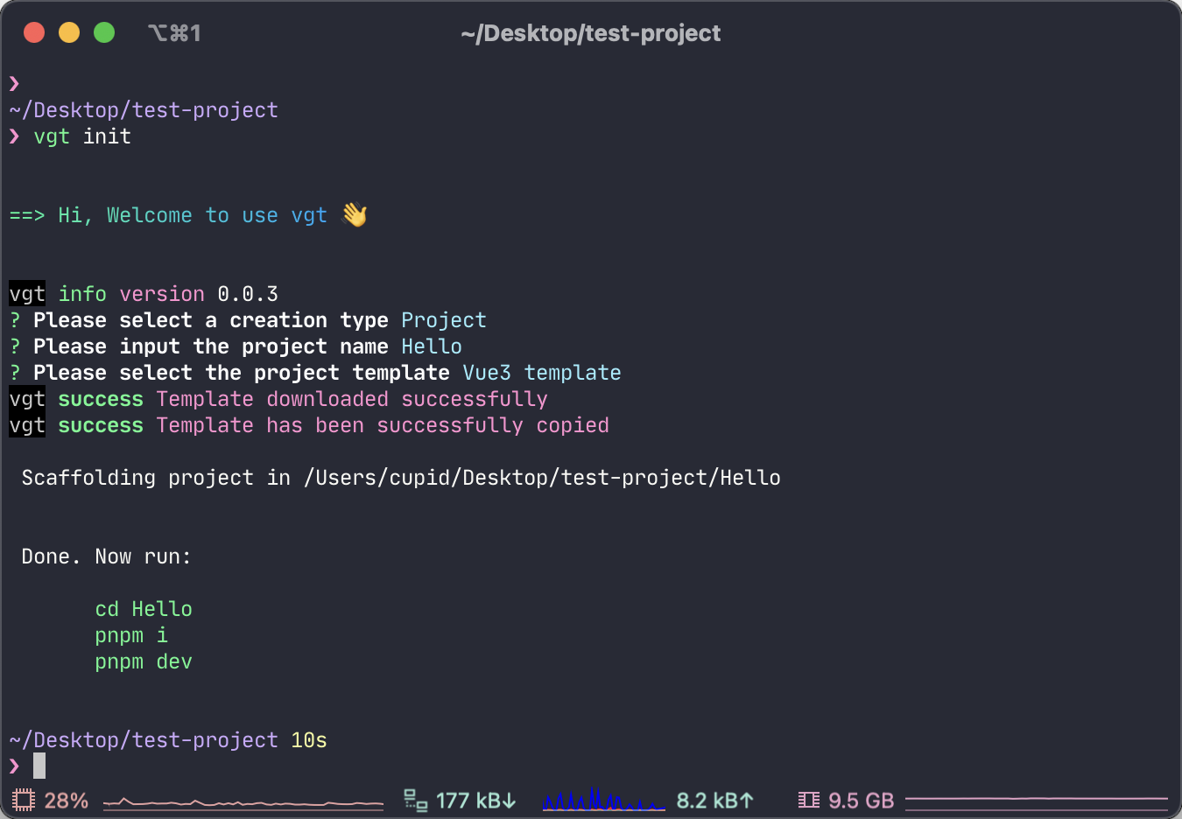The height and width of the screenshot is (819, 1182).
Task: Click 'Template downloaded successfully' message
Action: [x=352, y=399]
